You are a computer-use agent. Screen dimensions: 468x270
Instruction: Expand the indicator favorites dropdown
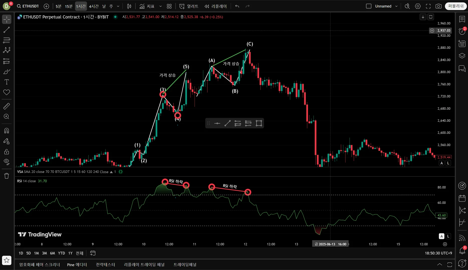161,6
